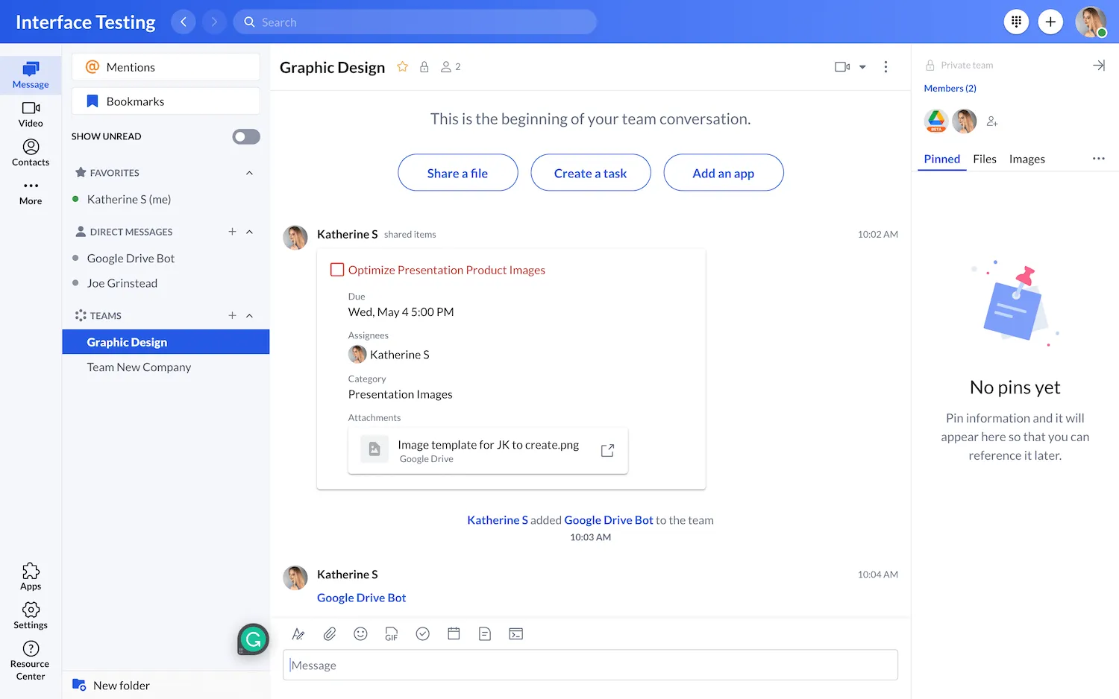Click Katherine S link in team-added notice
Viewport: 1119px width, 699px height.
tap(498, 520)
